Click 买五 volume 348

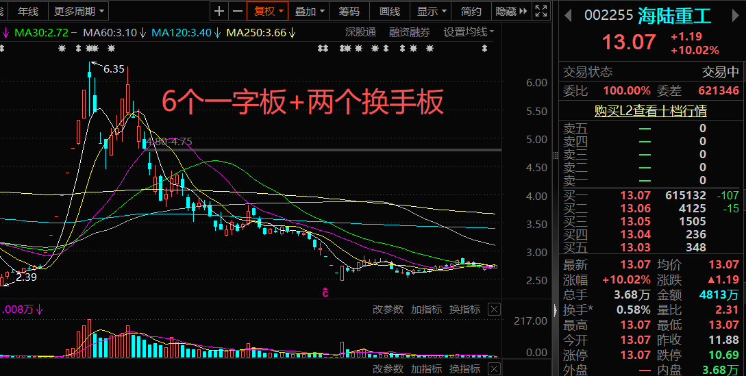[x=696, y=247]
